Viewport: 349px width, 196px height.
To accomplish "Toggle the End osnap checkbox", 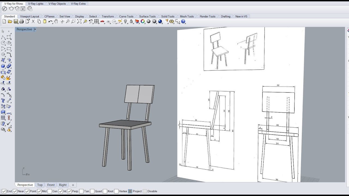I will pos(4,191).
